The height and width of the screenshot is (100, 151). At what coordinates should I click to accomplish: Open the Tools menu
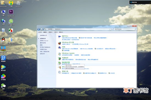pos(56,32)
